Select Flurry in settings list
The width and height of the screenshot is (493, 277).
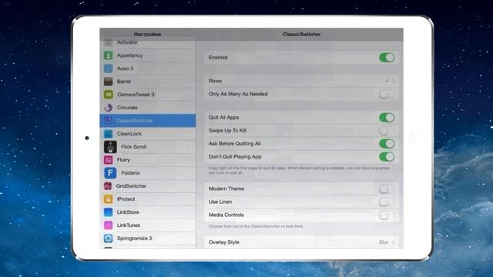tap(148, 160)
